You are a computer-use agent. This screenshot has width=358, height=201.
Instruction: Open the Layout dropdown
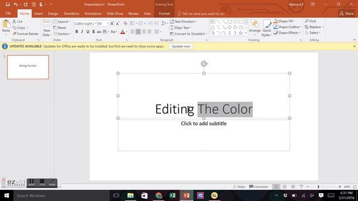(x=62, y=21)
